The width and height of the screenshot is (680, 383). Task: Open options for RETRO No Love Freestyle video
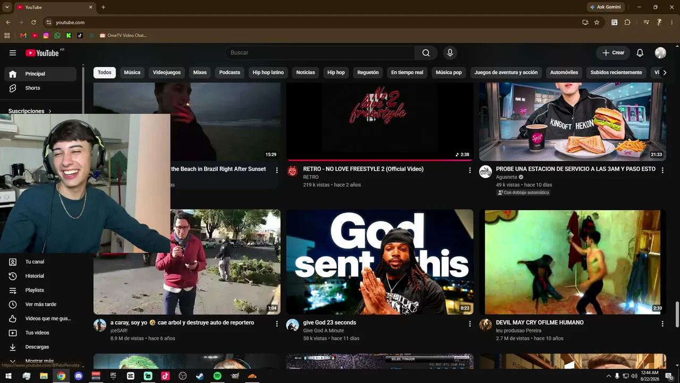coord(470,170)
